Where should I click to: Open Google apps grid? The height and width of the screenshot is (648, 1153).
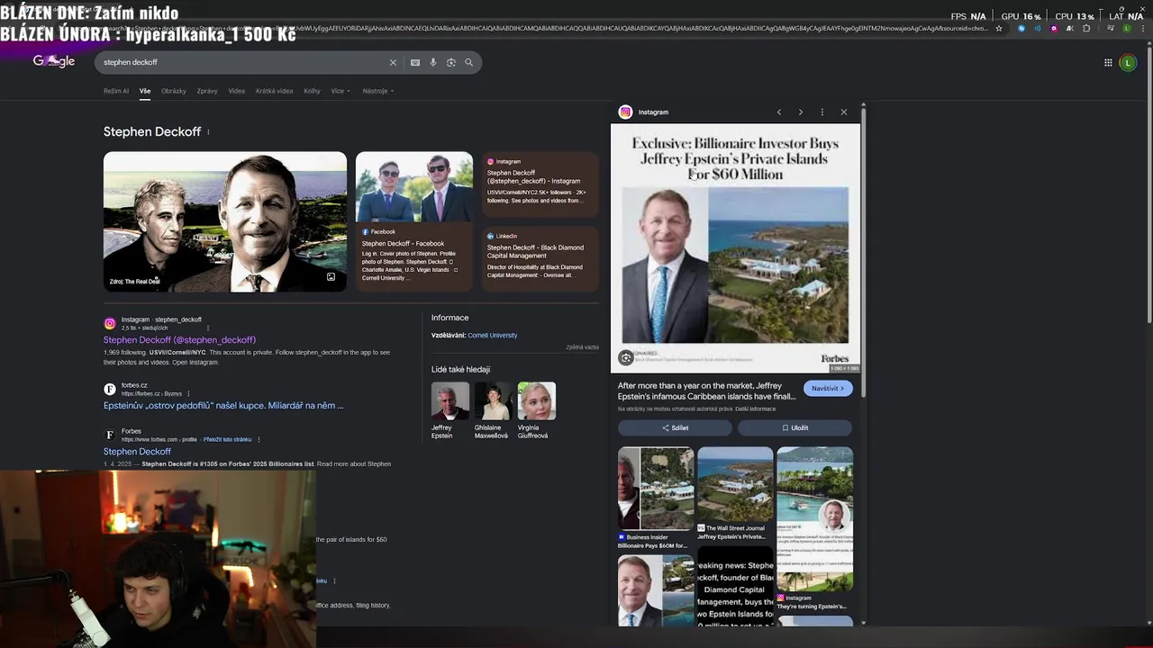[1108, 62]
